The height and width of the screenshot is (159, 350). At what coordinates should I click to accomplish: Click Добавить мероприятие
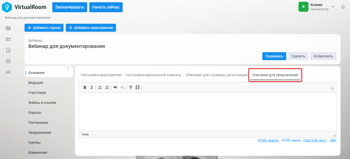click(x=91, y=28)
